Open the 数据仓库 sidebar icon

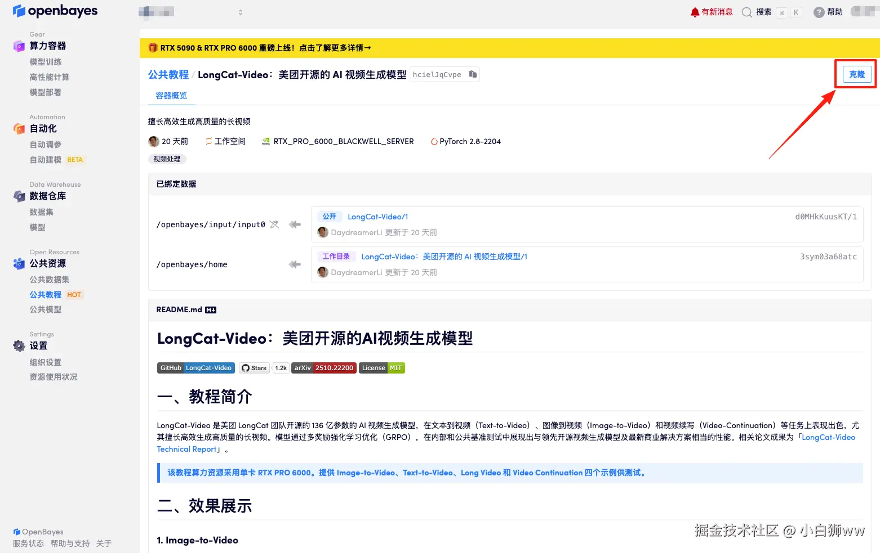click(x=19, y=196)
